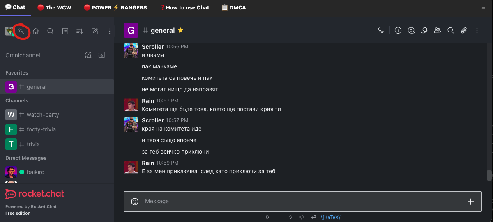493x222 pixels.
Task: Switch to The WCW tab
Action: click(x=53, y=7)
